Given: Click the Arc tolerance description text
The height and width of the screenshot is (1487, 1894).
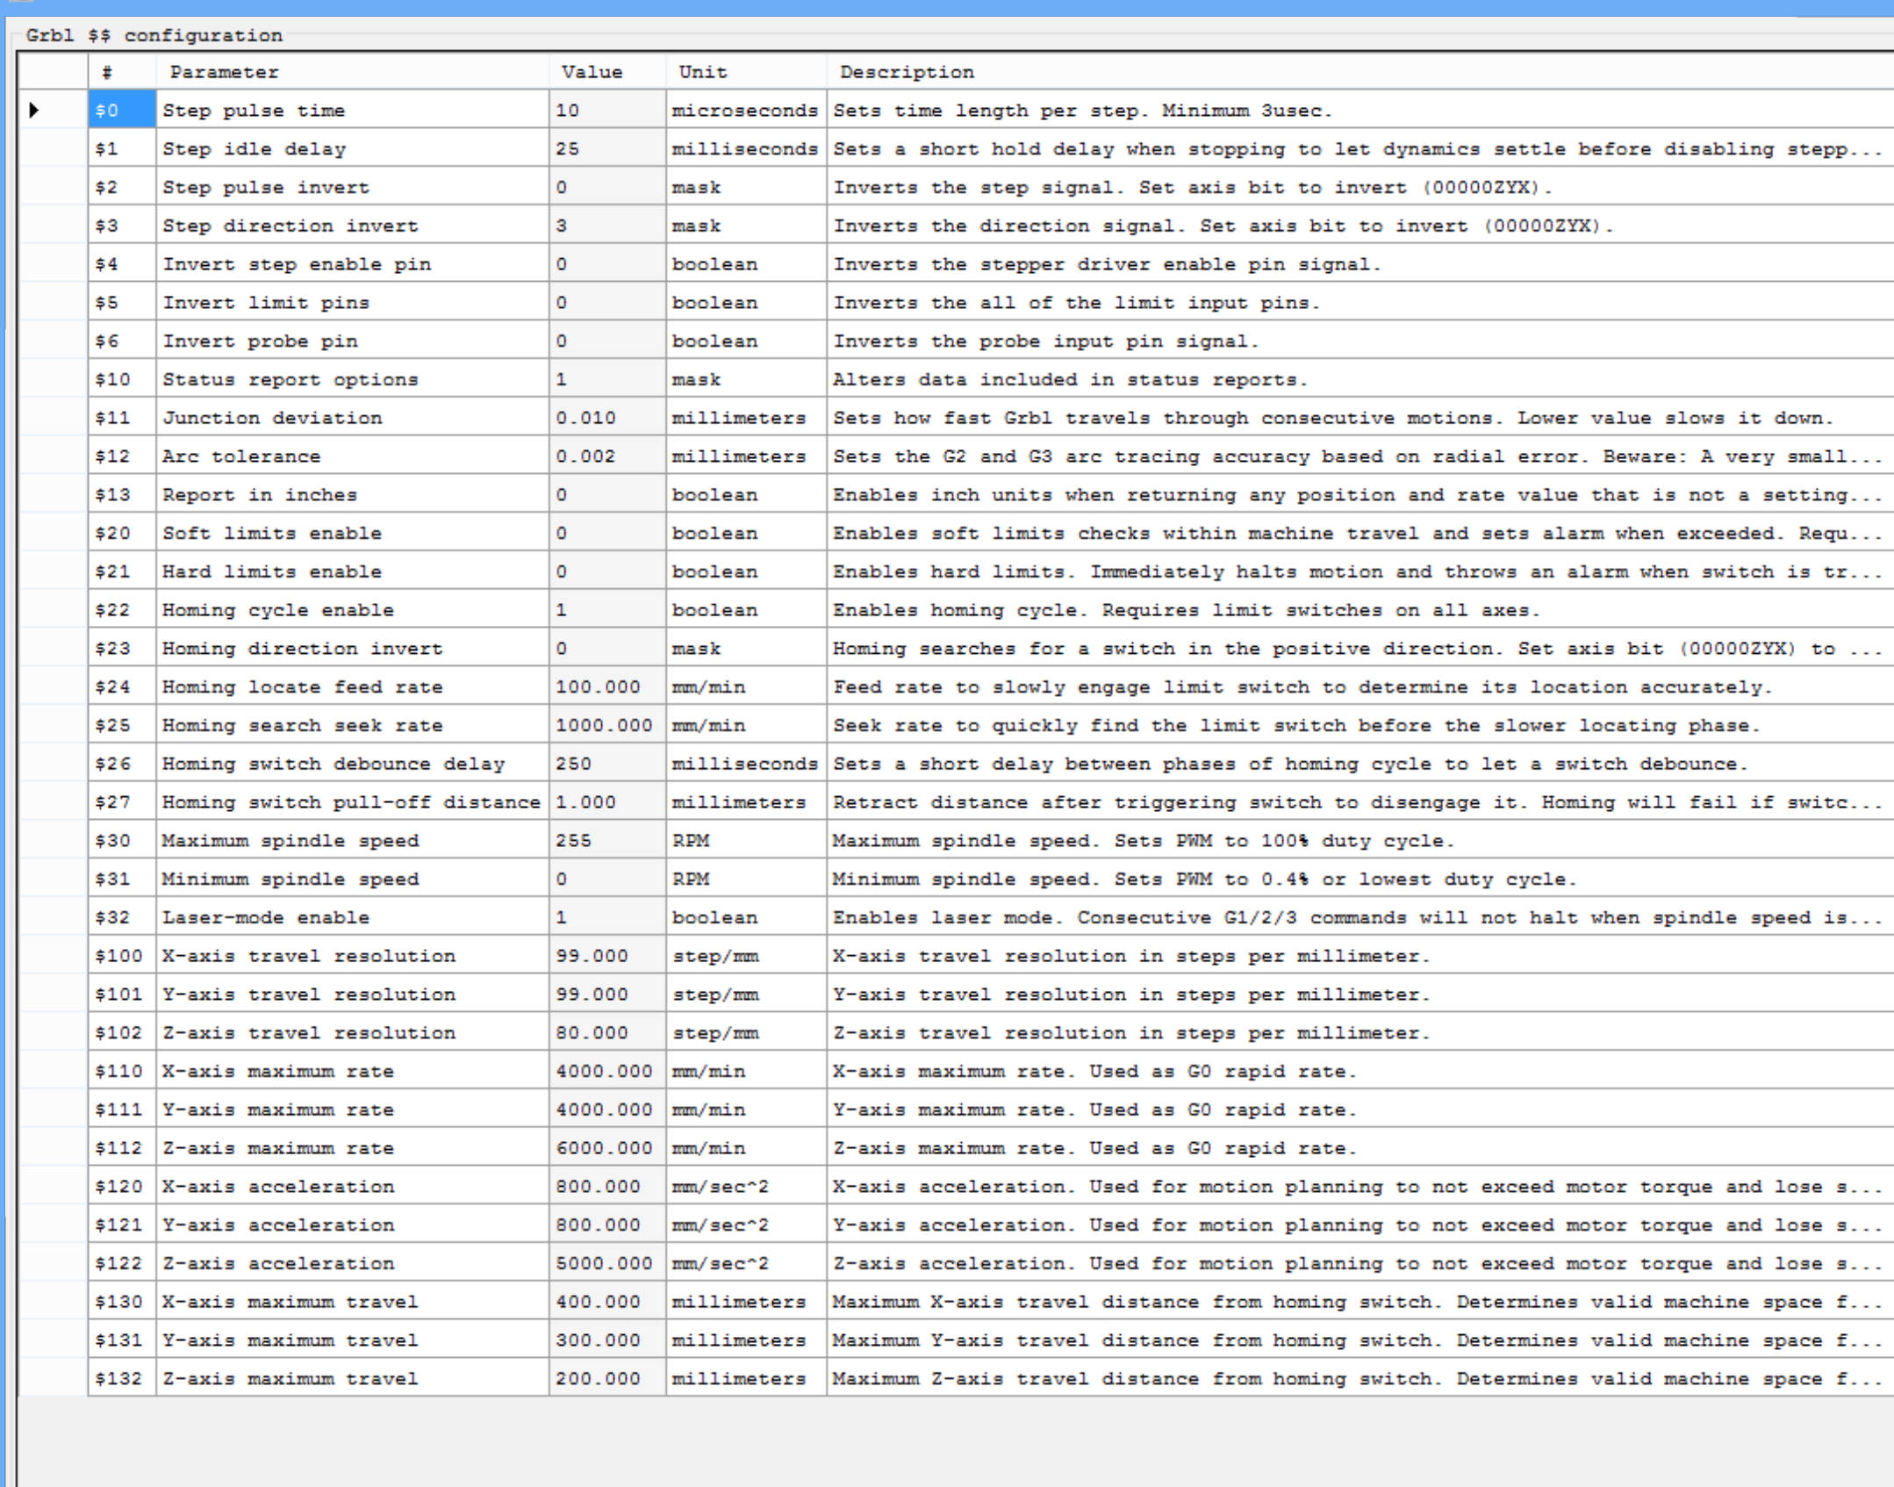Looking at the screenshot, I should 1358,456.
